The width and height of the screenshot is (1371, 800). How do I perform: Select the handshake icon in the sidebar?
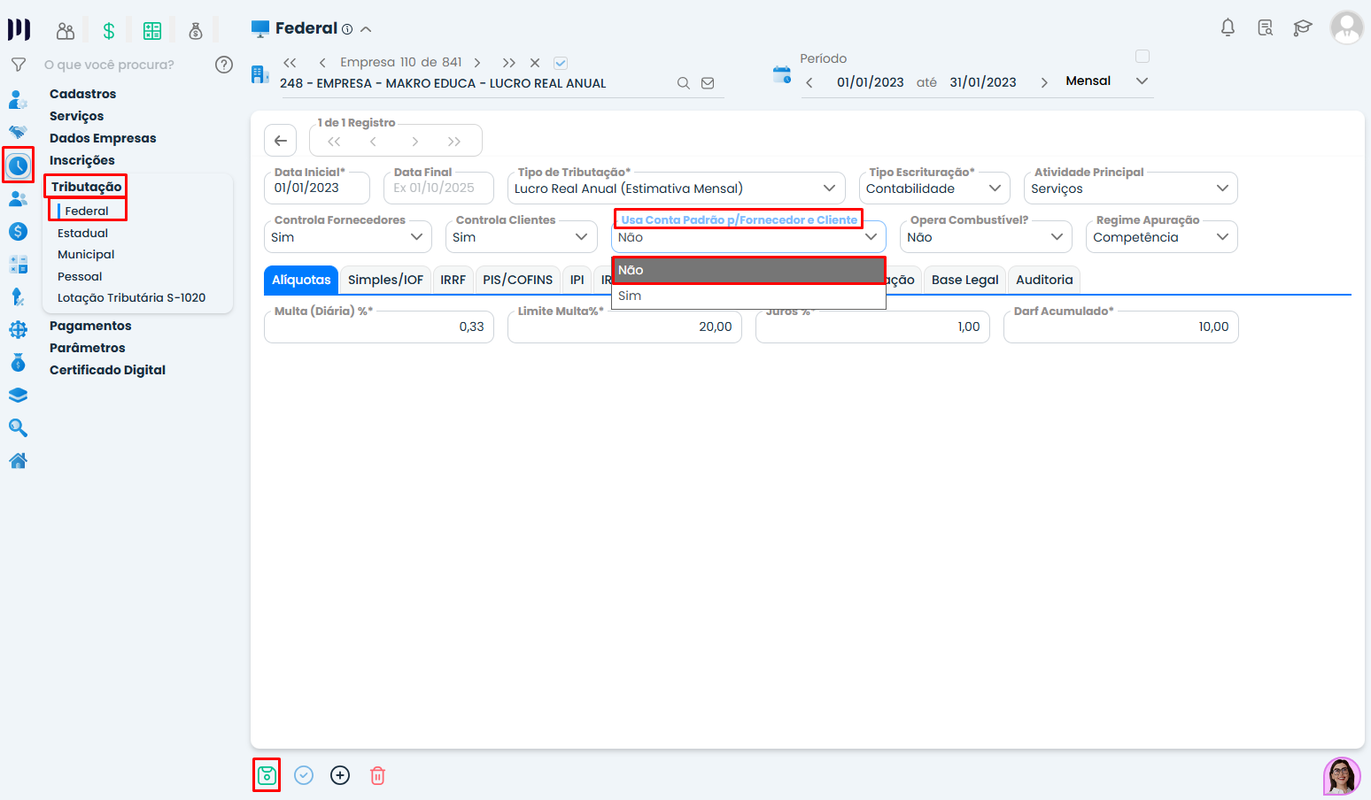click(18, 132)
